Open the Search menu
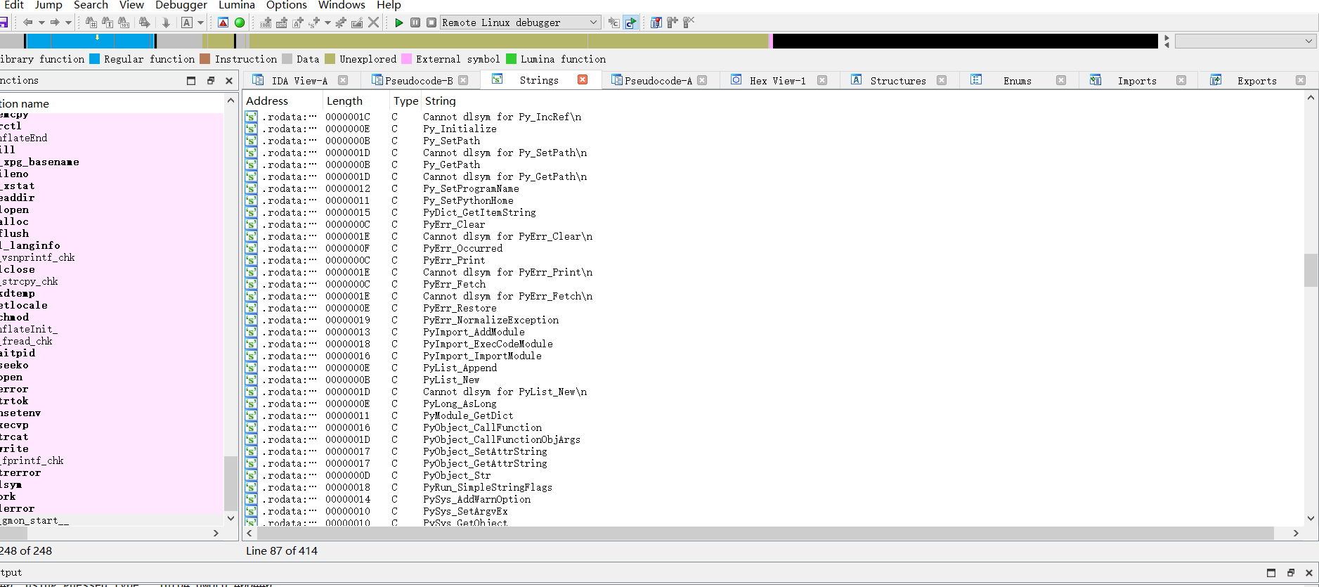Viewport: 1319px width, 587px height. (91, 5)
